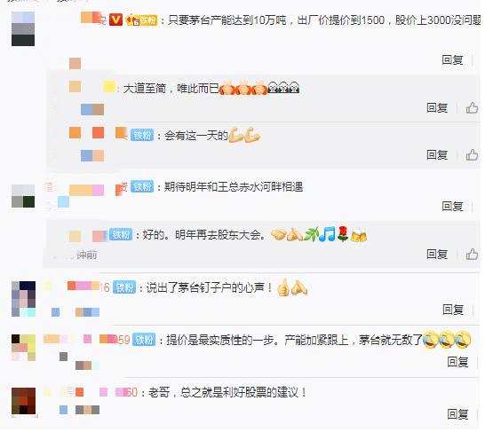Reply to the 只要茅台产能达到10万吨 comment
485x432 pixels.
(452, 60)
